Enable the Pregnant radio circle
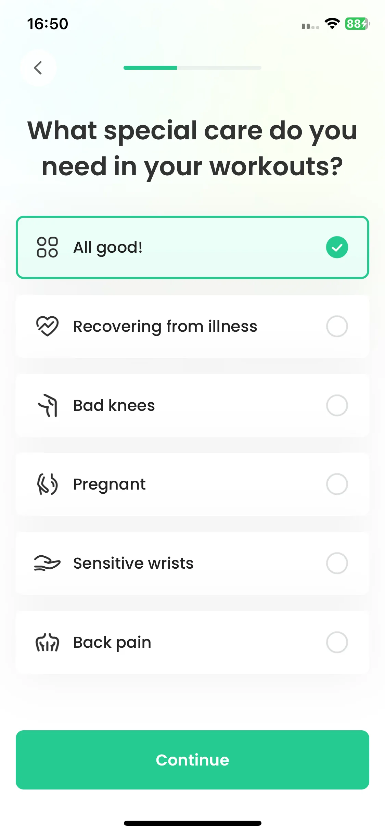 pyautogui.click(x=337, y=484)
